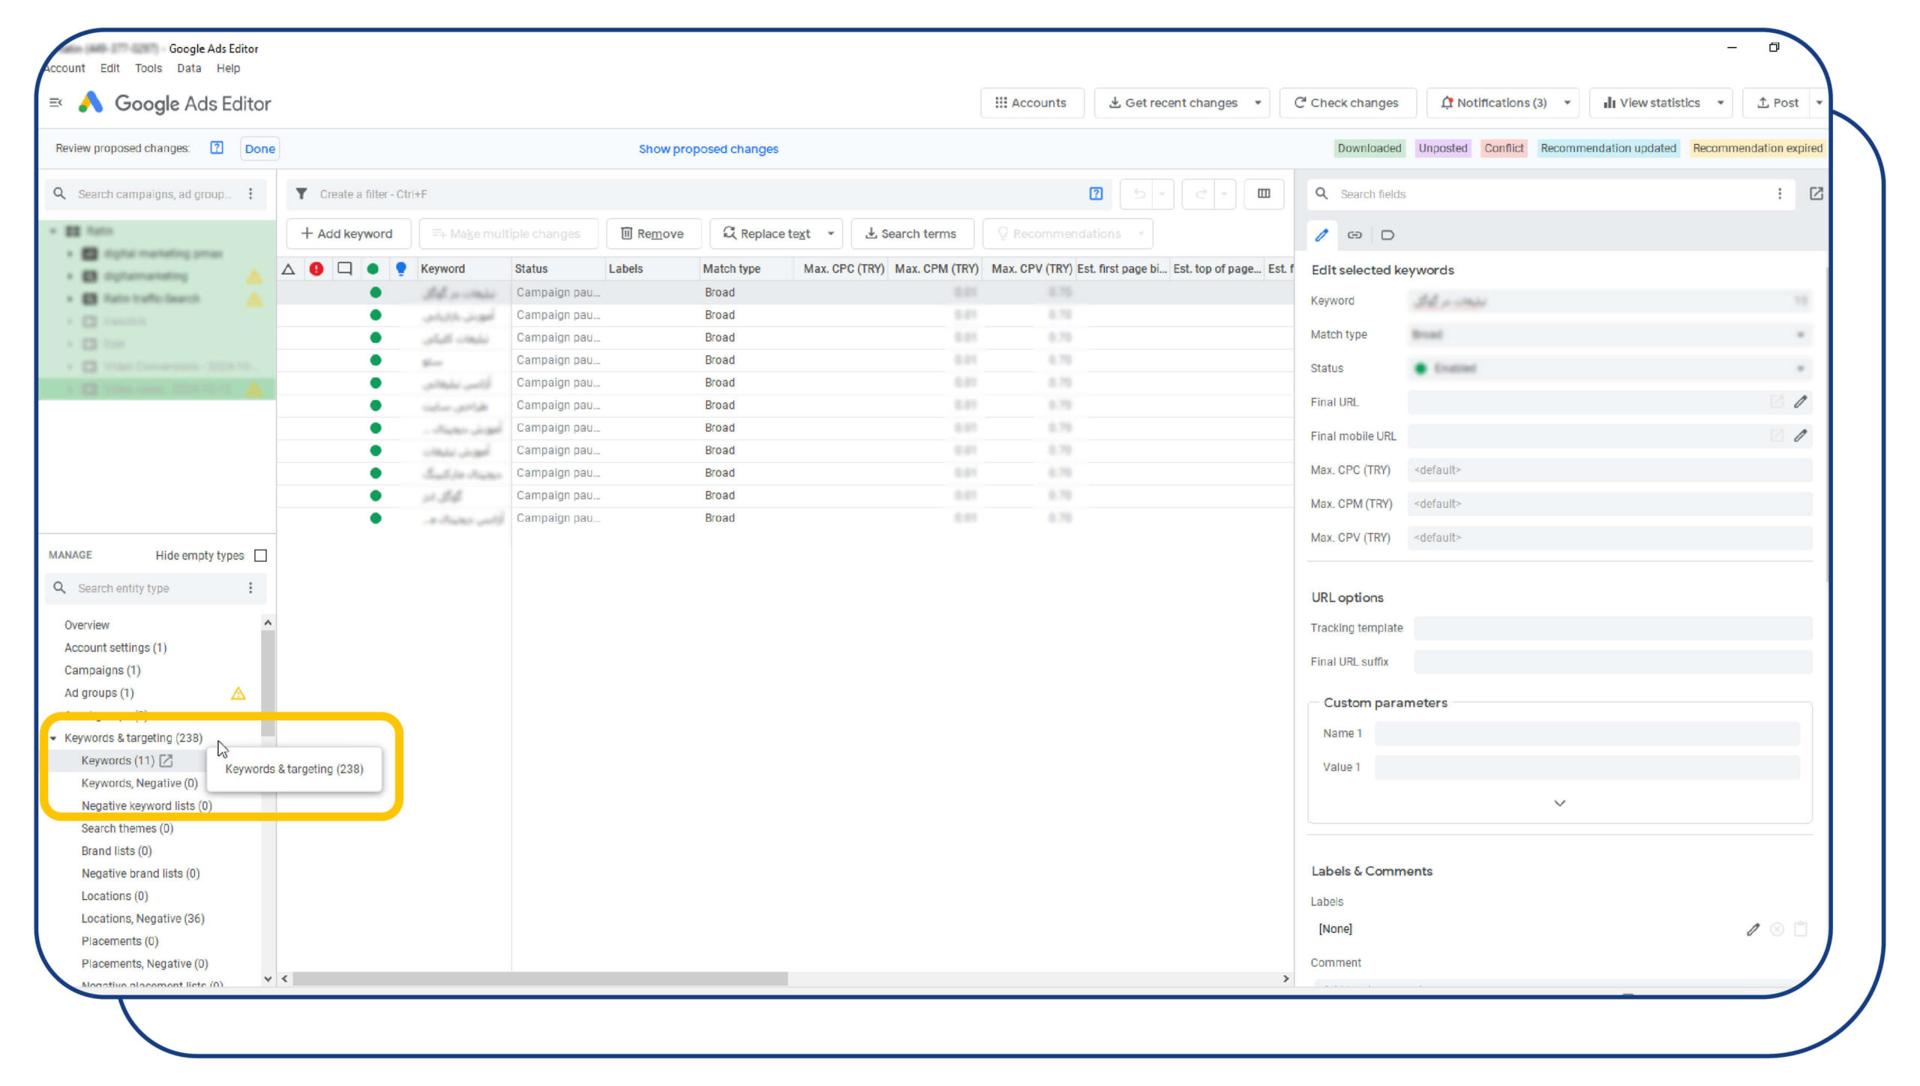Collapse the Keywords & targeting tree node
This screenshot has width=1920, height=1086.
tap(53, 738)
